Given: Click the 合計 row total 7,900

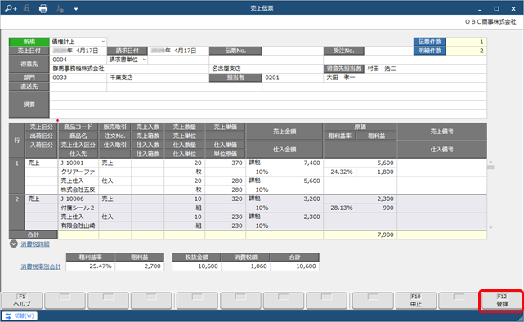Looking at the screenshot, I should 361,235.
